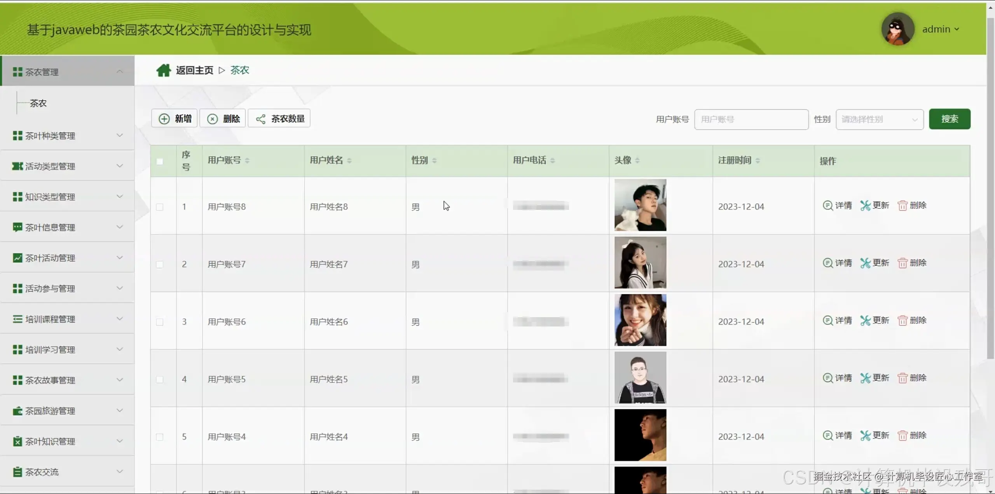Click the details magnifier icon for 用户账号8

(827, 205)
